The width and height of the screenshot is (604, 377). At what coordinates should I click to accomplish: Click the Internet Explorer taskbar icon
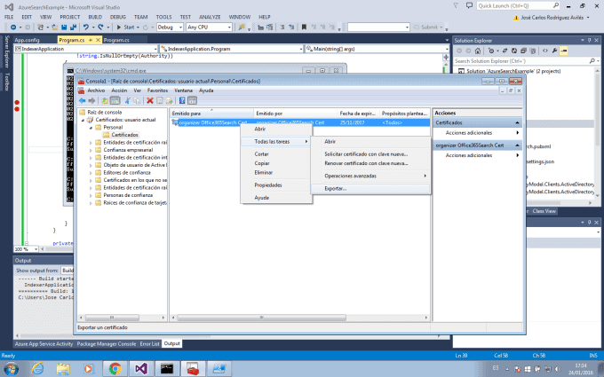click(x=37, y=369)
